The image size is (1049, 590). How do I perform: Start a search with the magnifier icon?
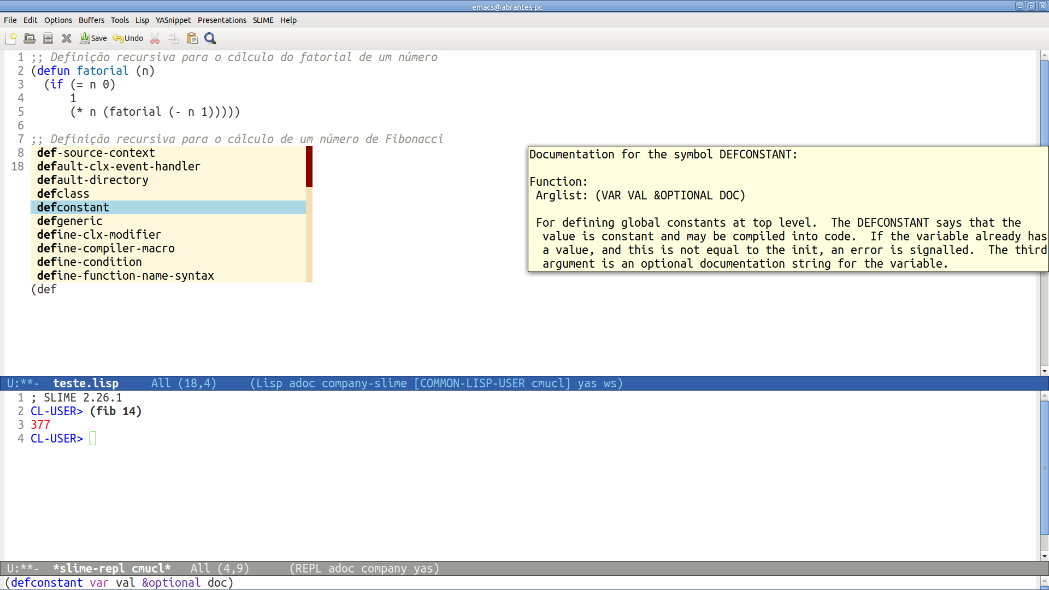coord(210,38)
